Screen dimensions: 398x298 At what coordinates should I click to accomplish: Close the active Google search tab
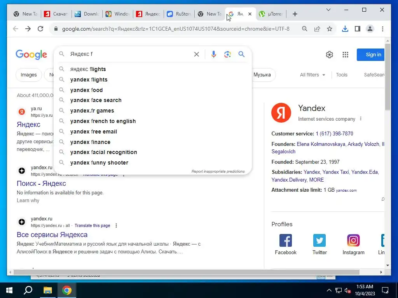pyautogui.click(x=250, y=14)
